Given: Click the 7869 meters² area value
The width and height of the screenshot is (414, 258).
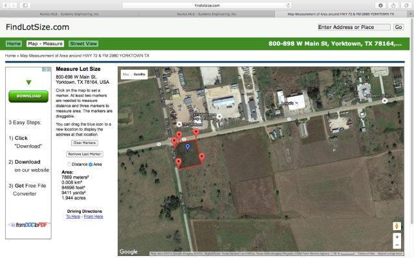Looking at the screenshot, I should coord(75,177).
